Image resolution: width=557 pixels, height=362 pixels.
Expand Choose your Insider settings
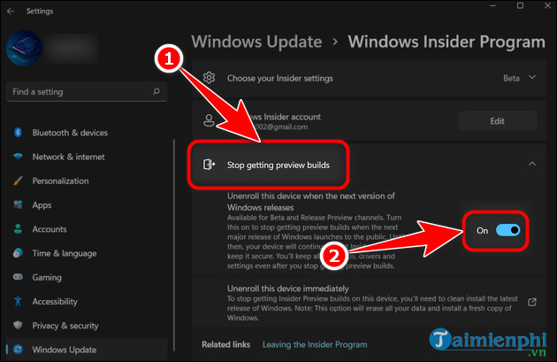tap(369, 78)
